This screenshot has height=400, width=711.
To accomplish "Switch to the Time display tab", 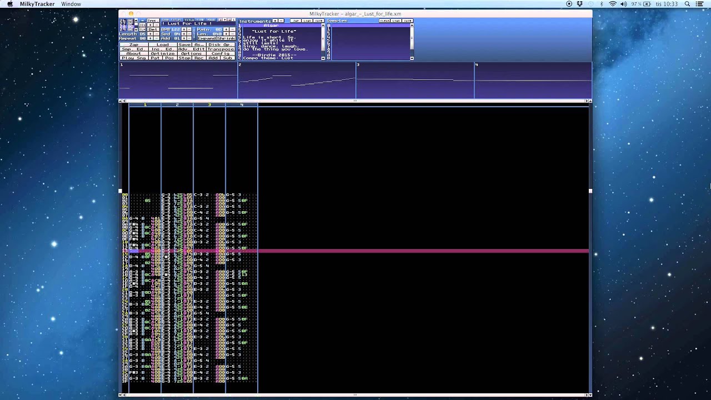I will click(x=200, y=19).
